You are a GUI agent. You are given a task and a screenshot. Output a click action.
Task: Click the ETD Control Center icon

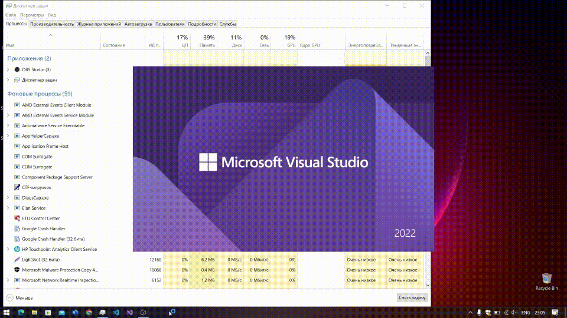17,218
